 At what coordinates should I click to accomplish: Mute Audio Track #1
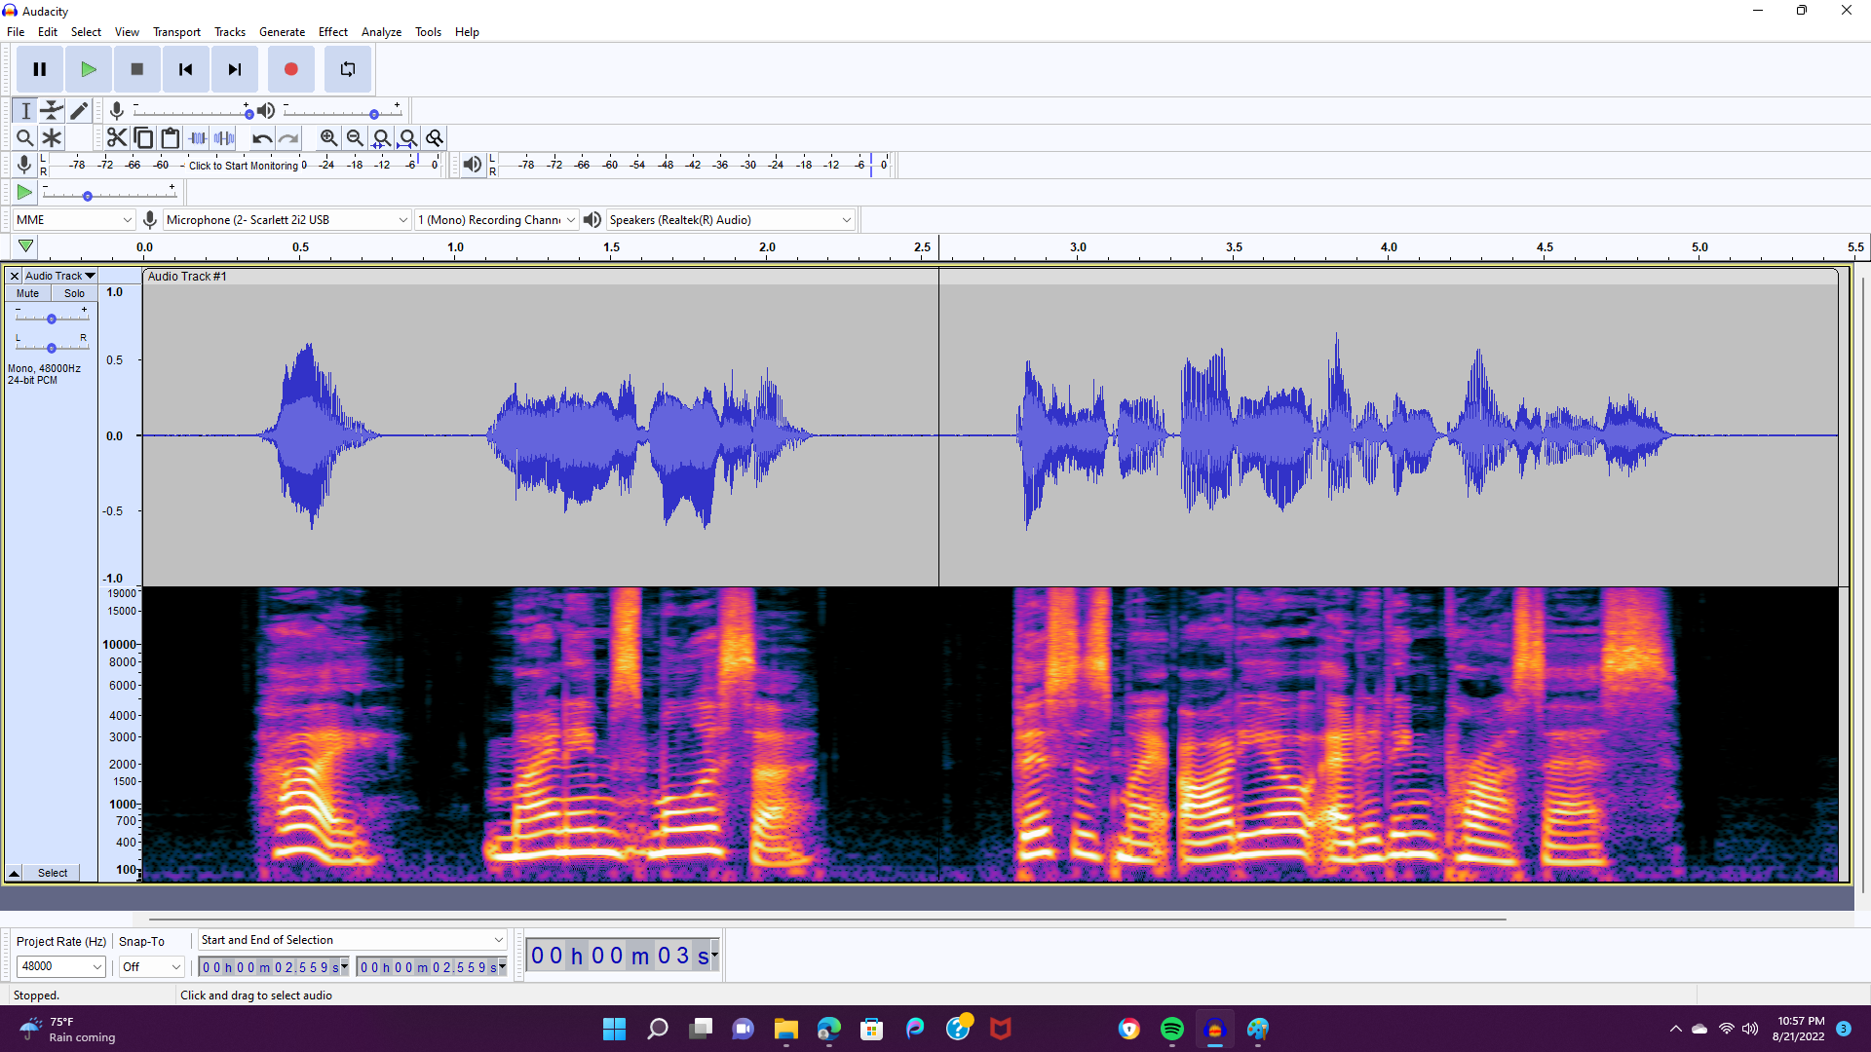point(26,292)
